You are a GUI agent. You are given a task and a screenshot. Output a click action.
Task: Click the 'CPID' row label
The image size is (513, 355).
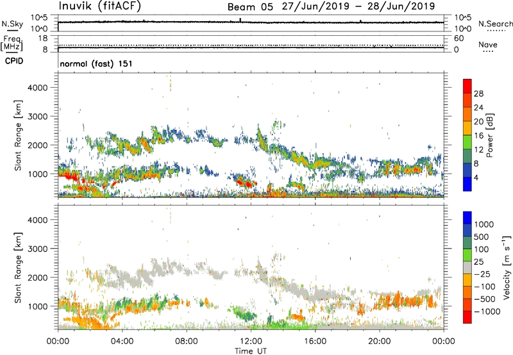coord(14,61)
